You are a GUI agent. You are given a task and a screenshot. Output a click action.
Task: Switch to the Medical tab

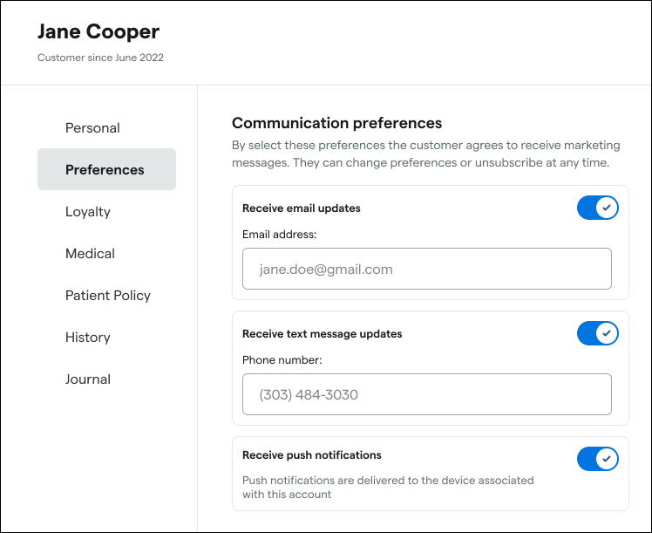pos(90,254)
